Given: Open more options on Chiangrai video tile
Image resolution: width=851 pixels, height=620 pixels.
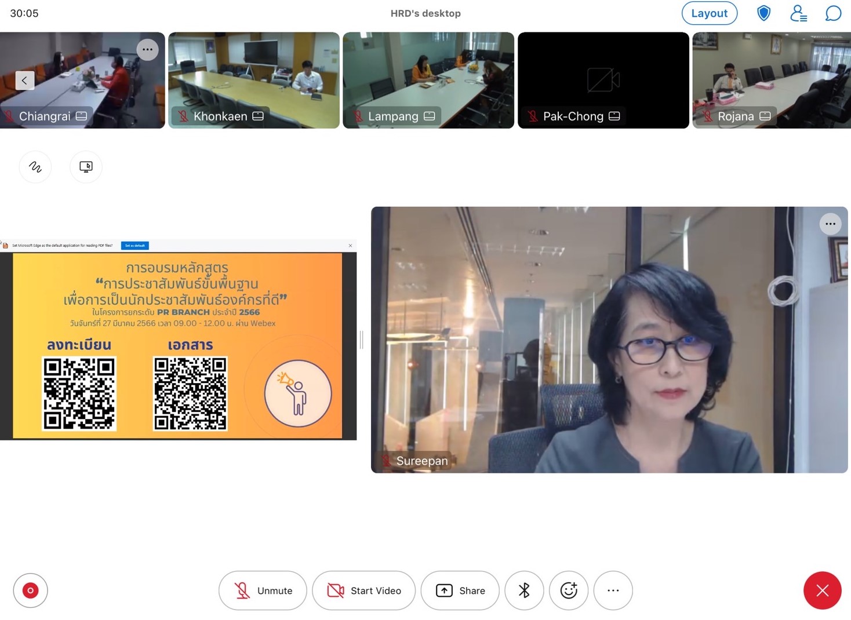Looking at the screenshot, I should click(147, 50).
